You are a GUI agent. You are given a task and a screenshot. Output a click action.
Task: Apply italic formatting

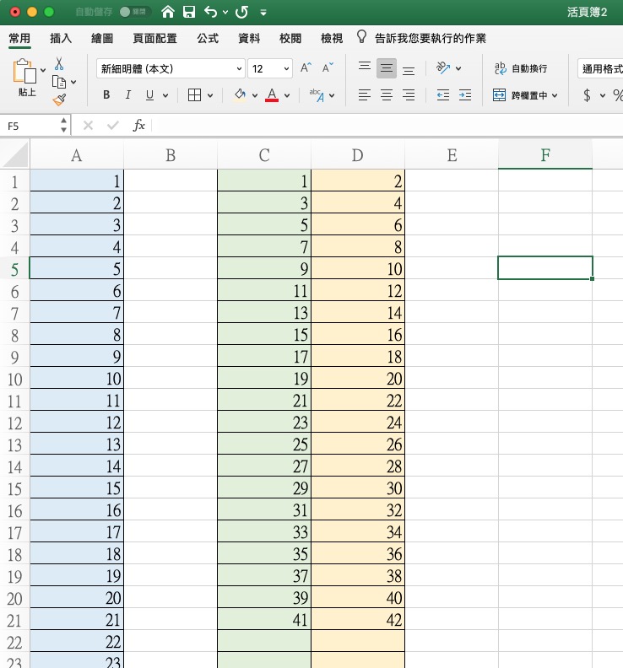click(x=128, y=95)
